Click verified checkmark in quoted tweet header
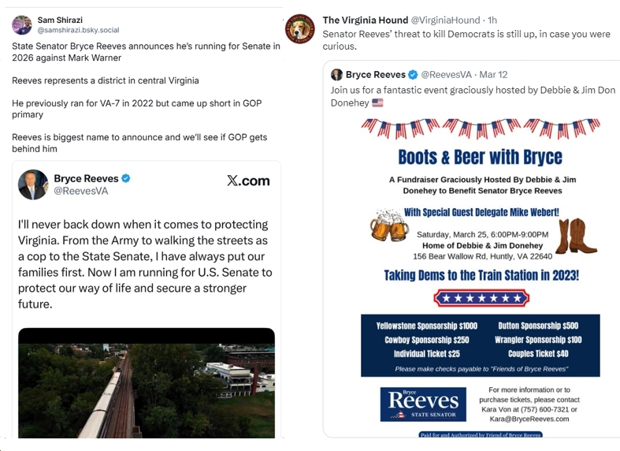The height and width of the screenshot is (451, 620). 412,74
